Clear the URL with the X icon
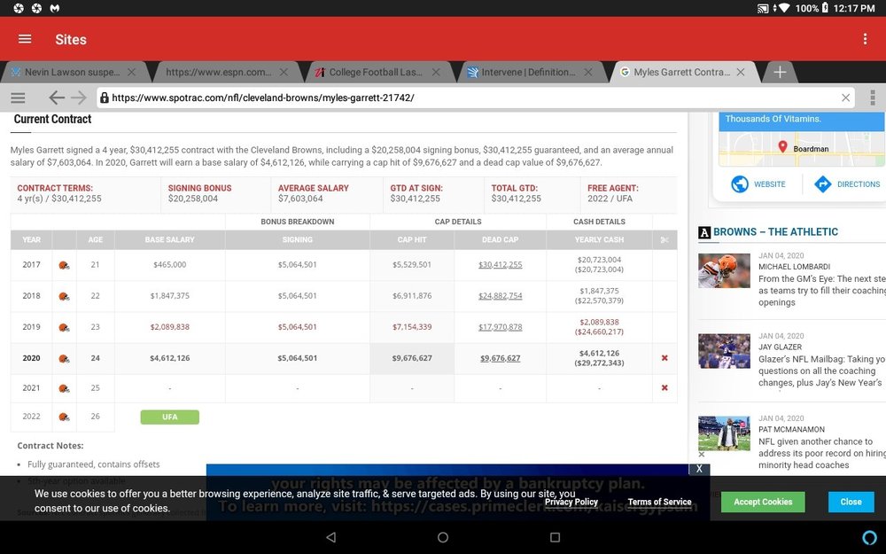Screen dimensions: 886x554 [x=845, y=98]
